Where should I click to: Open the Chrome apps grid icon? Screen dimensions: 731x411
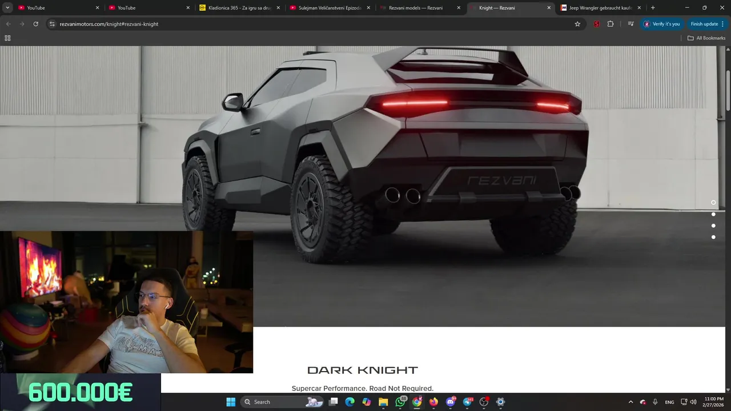[7, 38]
